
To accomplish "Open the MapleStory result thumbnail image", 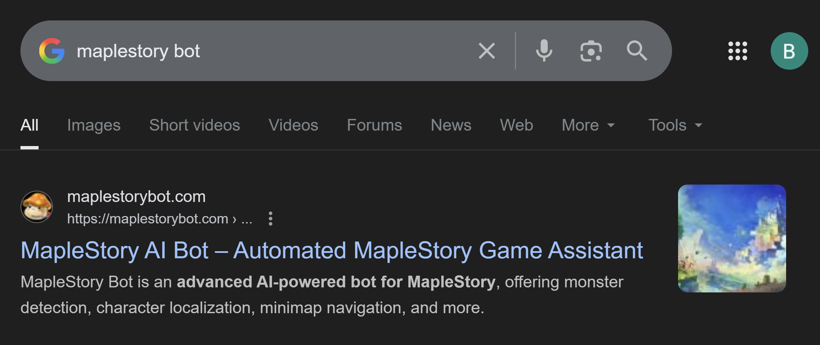I will [732, 238].
